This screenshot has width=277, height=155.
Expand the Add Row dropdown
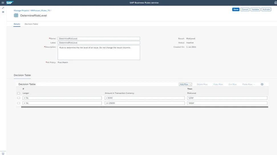(x=185, y=84)
